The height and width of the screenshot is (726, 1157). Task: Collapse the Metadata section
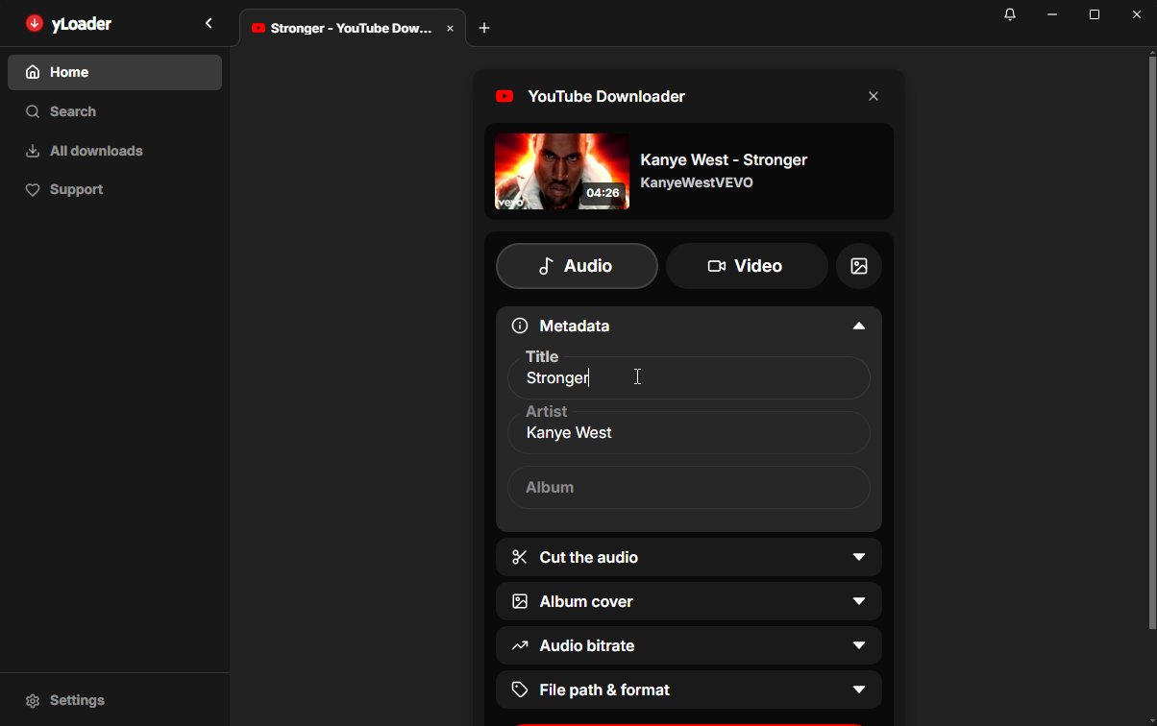(x=858, y=327)
